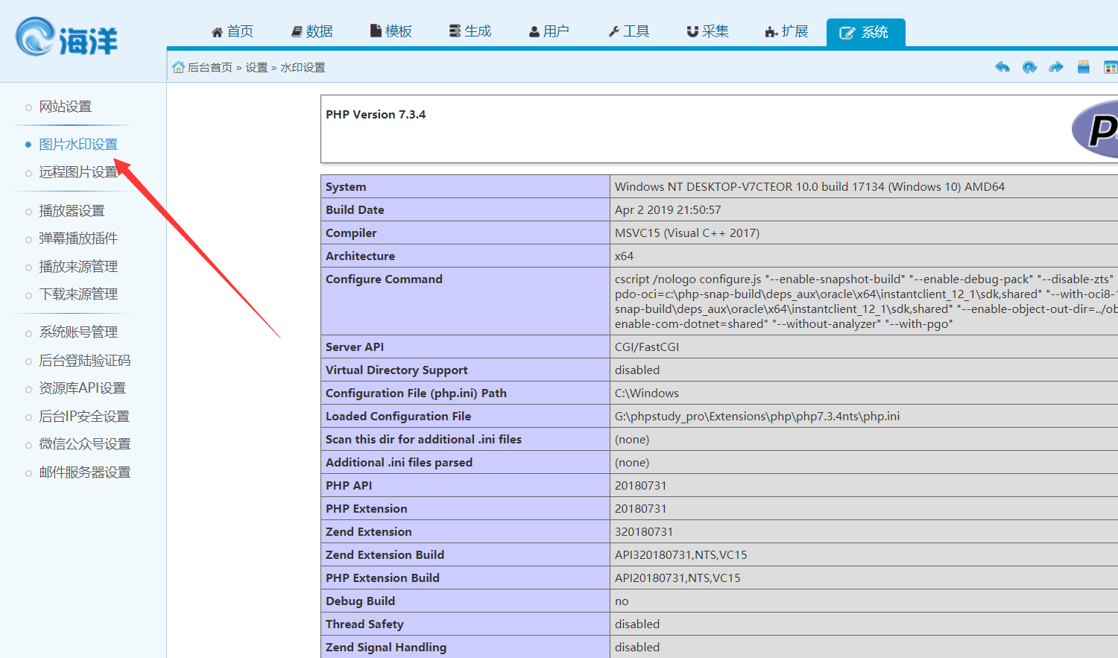This screenshot has height=658, width=1118.
Task: Click the home icon in the breadcrumb bar
Action: (177, 67)
